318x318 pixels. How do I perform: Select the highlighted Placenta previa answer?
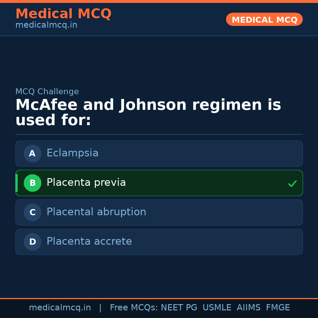click(159, 183)
